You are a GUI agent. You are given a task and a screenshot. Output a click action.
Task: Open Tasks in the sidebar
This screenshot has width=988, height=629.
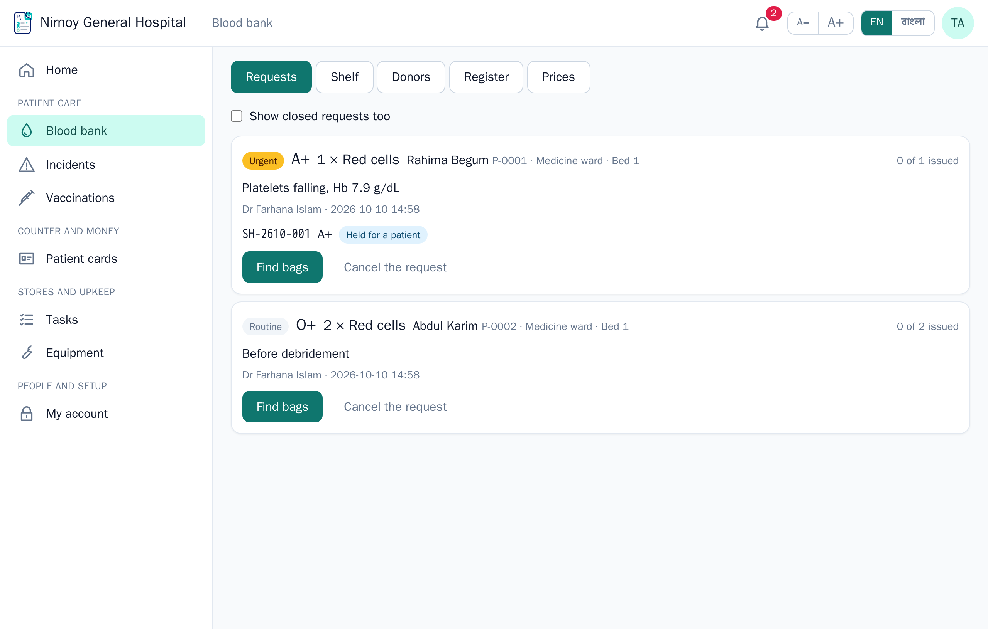106,320
